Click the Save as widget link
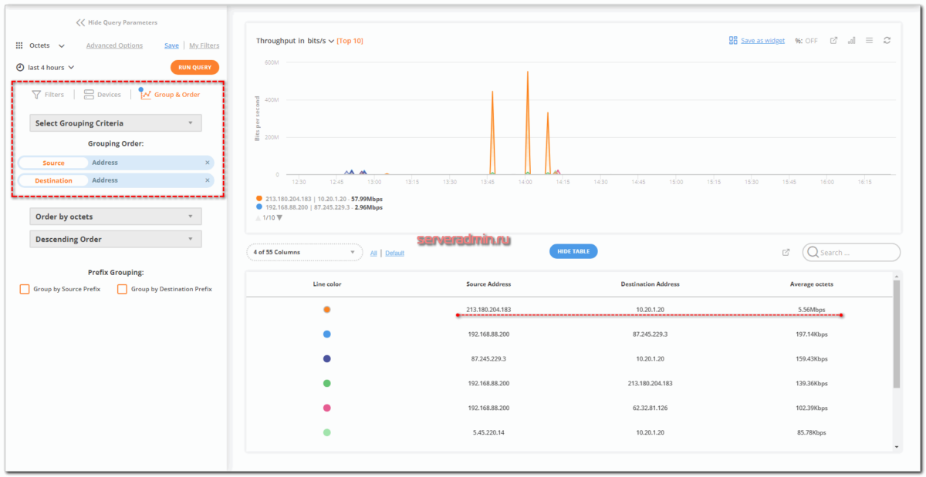 762,40
